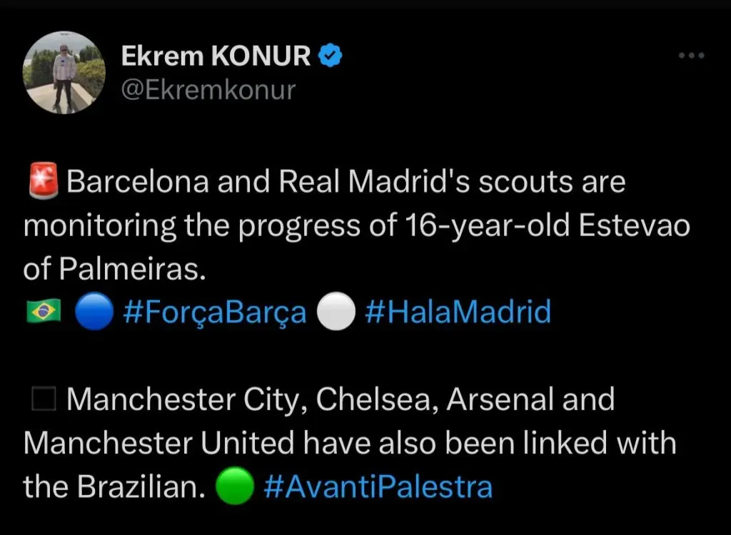Image resolution: width=731 pixels, height=535 pixels.
Task: Click the blue verified badge
Action: [331, 56]
